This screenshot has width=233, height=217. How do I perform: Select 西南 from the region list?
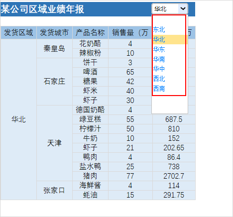tap(170, 89)
